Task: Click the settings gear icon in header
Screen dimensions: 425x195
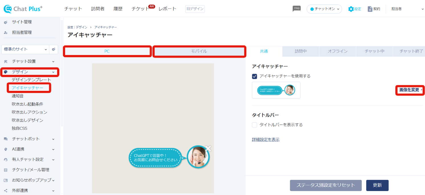Action: pyautogui.click(x=351, y=9)
